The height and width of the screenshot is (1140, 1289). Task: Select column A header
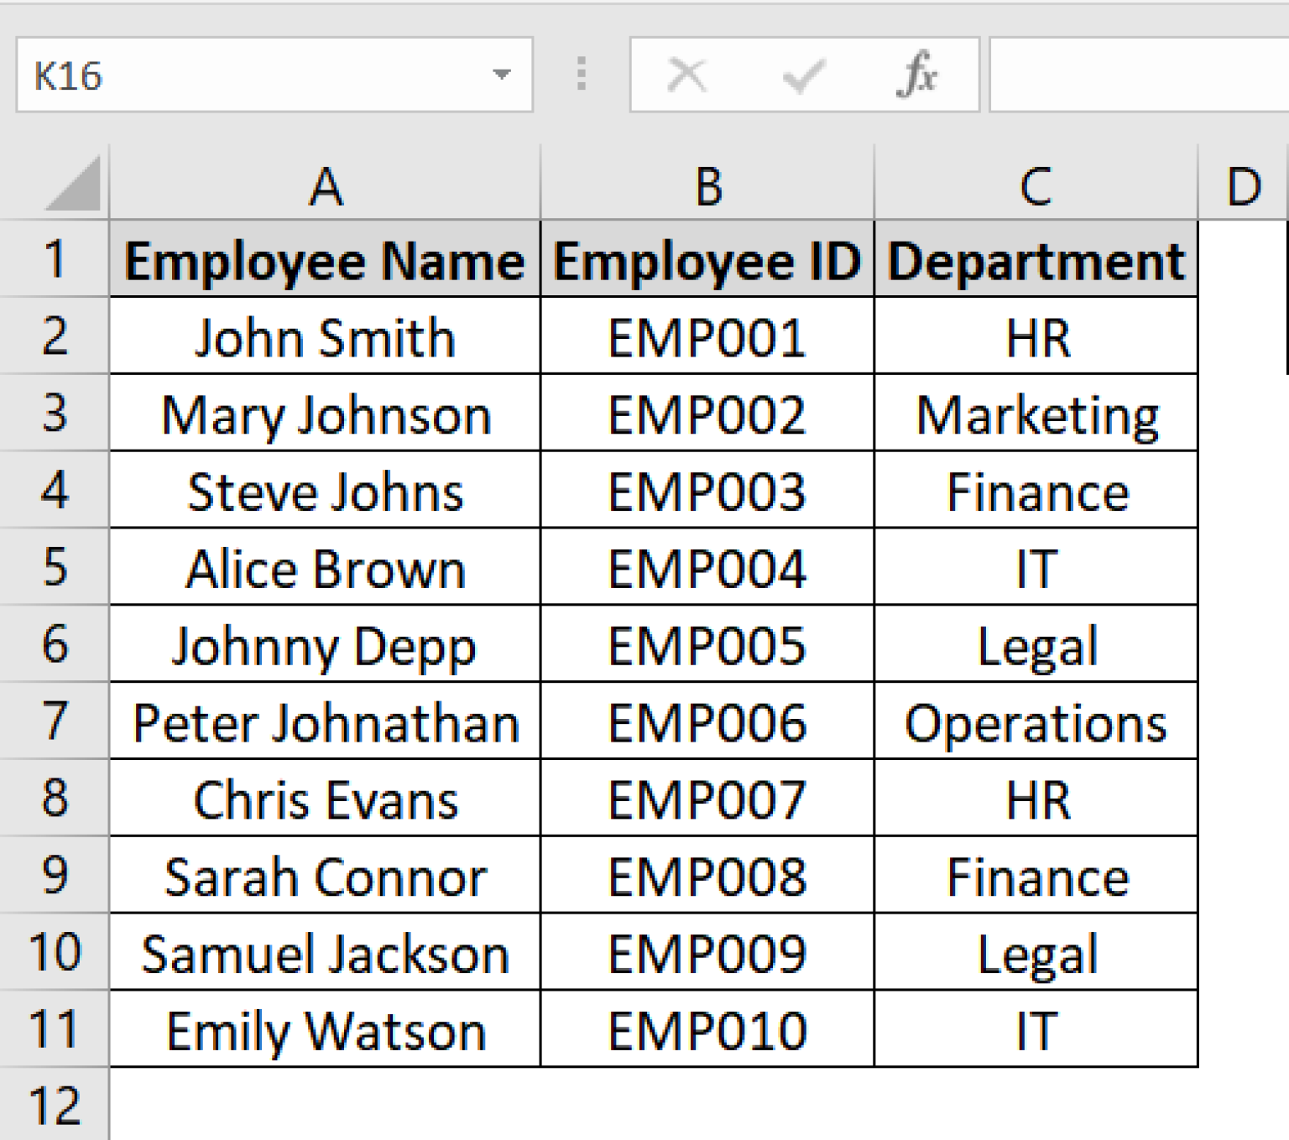pos(326,186)
